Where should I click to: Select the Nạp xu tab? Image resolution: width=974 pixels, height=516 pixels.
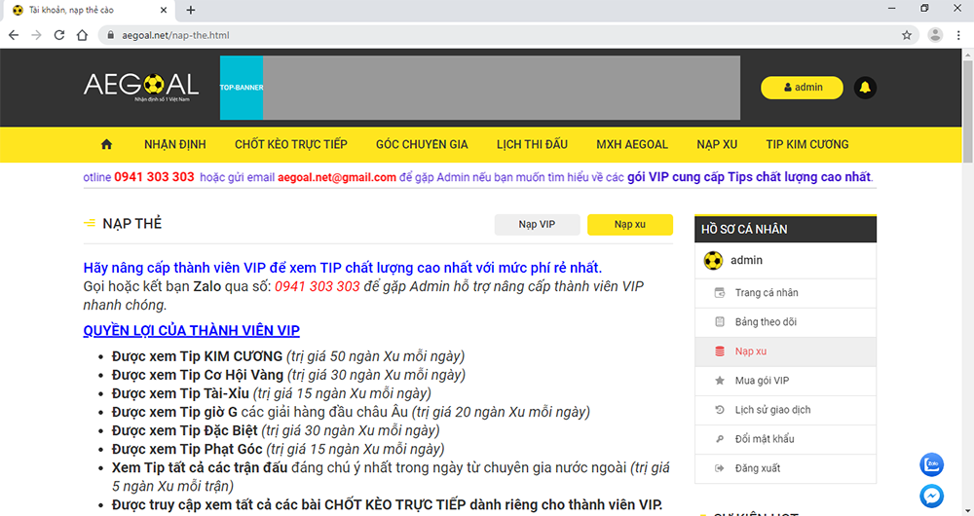(629, 225)
